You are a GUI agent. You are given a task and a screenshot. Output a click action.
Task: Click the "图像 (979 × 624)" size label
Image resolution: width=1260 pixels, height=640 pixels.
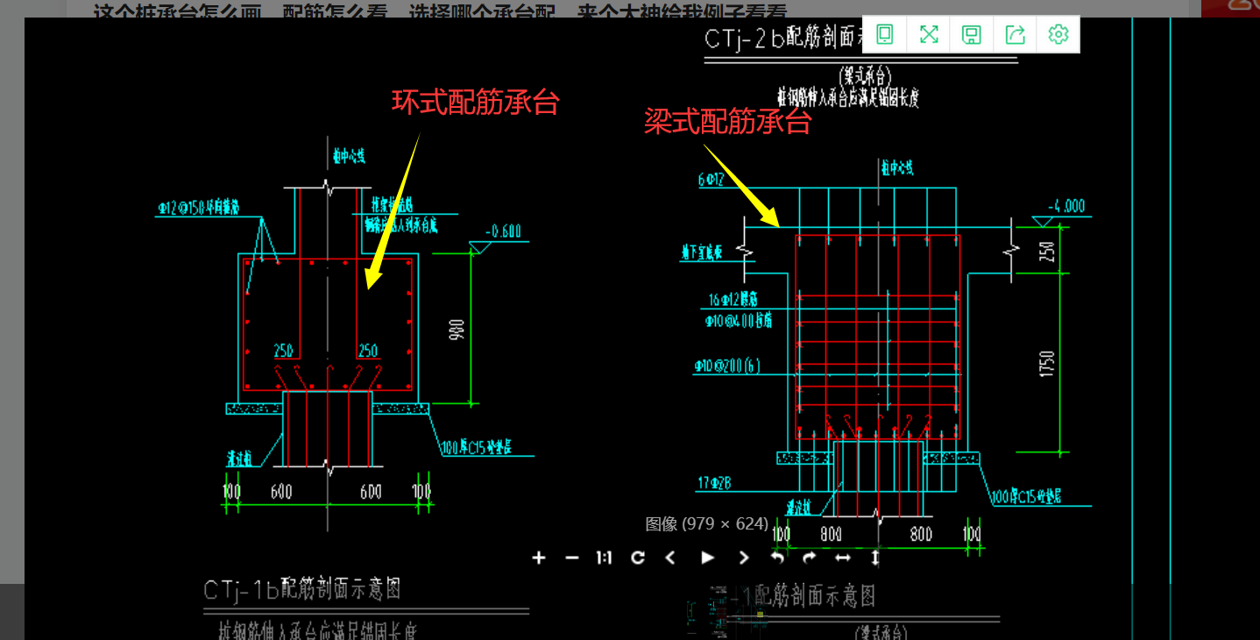707,523
